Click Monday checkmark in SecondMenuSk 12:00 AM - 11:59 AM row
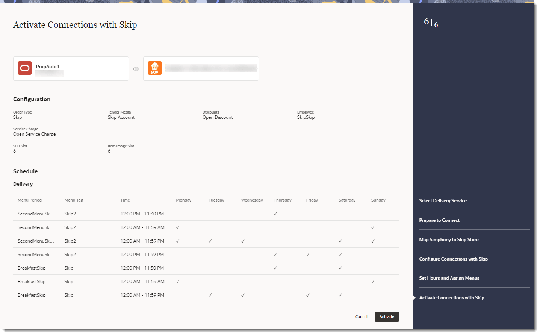The image size is (540, 335). tap(178, 227)
